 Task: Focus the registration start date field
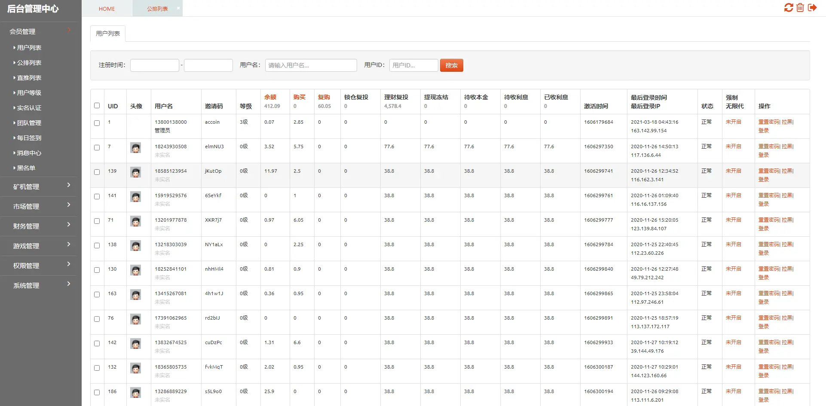[x=155, y=65]
